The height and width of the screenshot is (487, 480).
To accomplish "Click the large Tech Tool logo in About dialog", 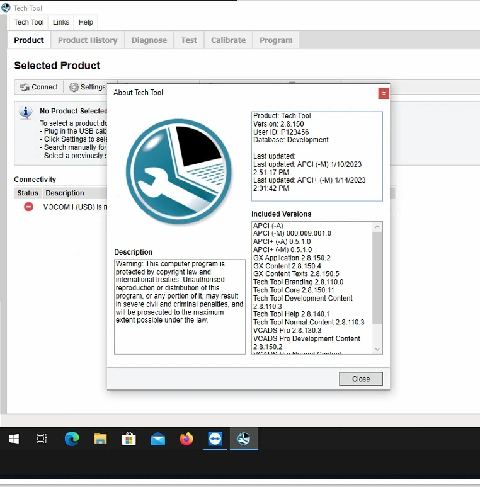I will 179,172.
